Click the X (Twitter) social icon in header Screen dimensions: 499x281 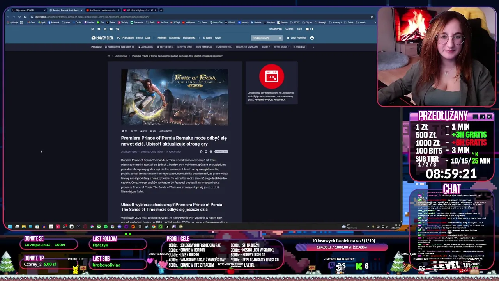[x=105, y=29]
